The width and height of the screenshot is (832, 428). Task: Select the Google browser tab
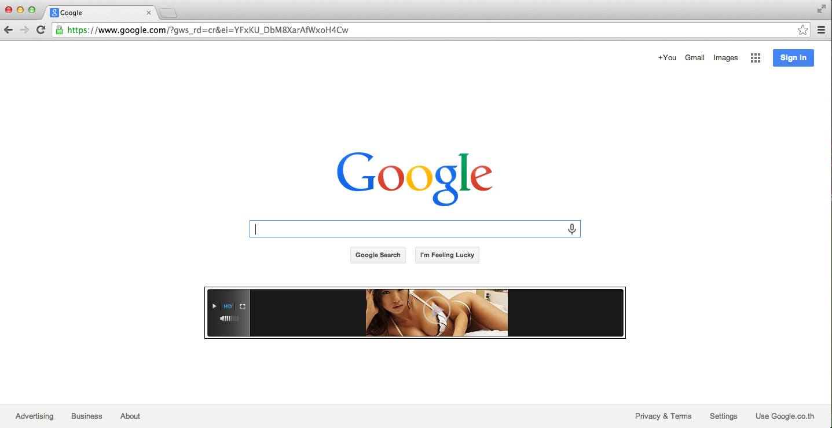[100, 13]
